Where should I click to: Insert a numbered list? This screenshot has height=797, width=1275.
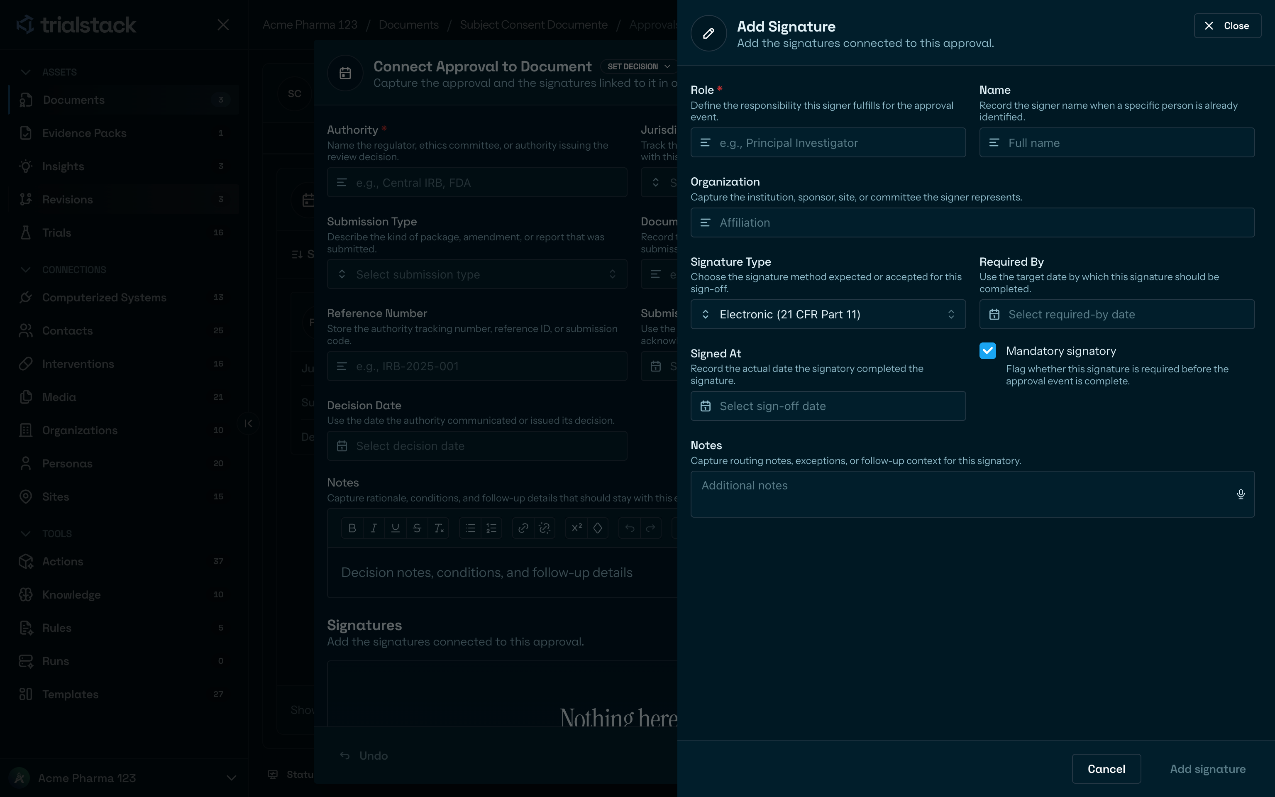(x=491, y=528)
